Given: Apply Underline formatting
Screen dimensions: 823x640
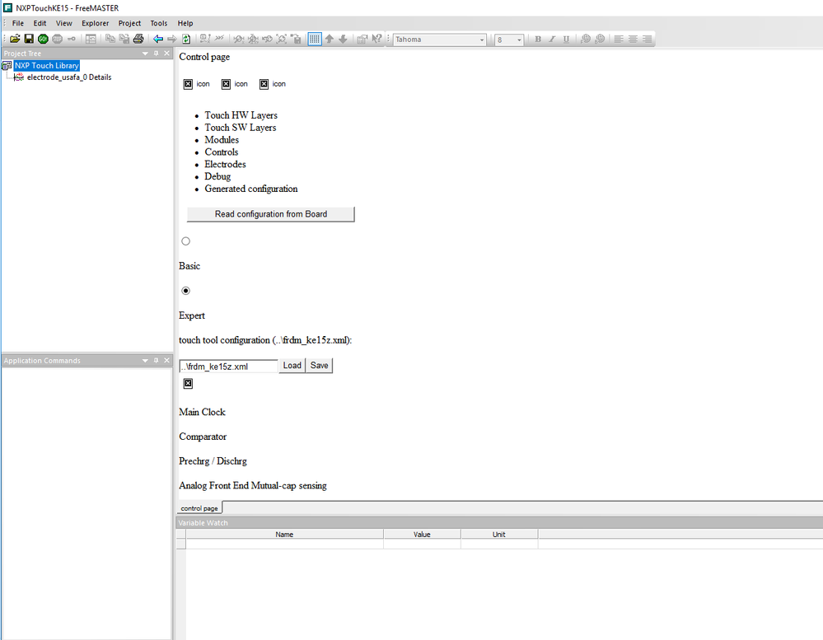Looking at the screenshot, I should pyautogui.click(x=566, y=39).
